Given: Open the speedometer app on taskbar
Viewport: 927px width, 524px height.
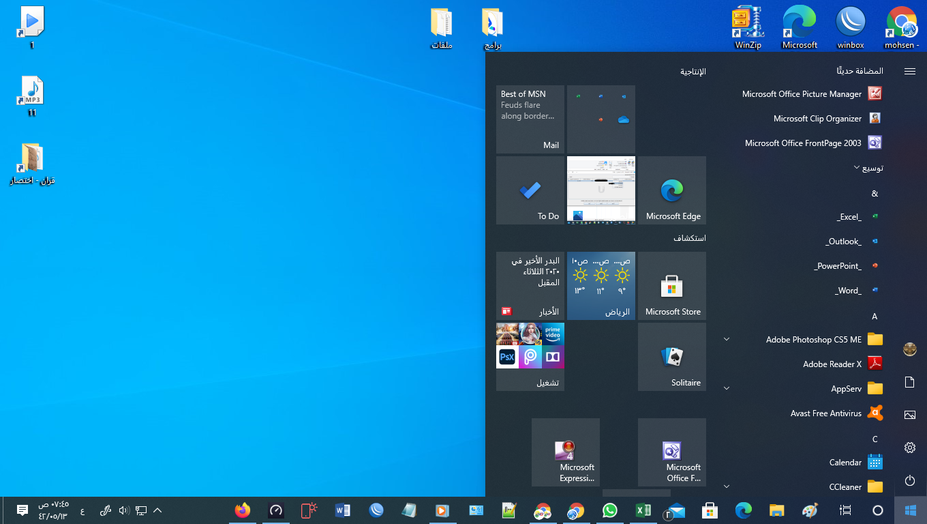Looking at the screenshot, I should [275, 510].
